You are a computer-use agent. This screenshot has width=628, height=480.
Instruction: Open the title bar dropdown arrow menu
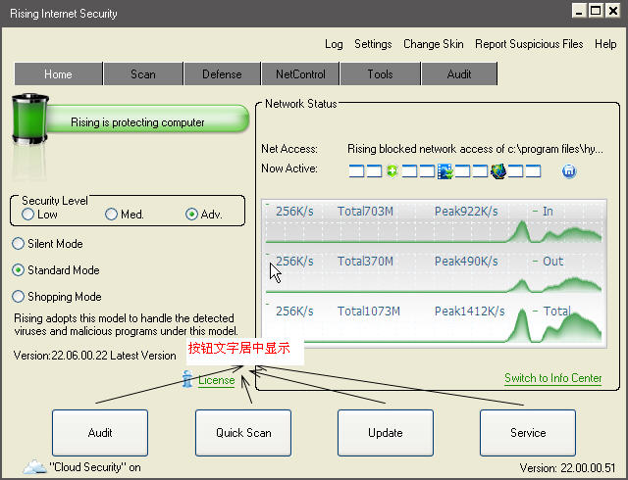coord(581,12)
